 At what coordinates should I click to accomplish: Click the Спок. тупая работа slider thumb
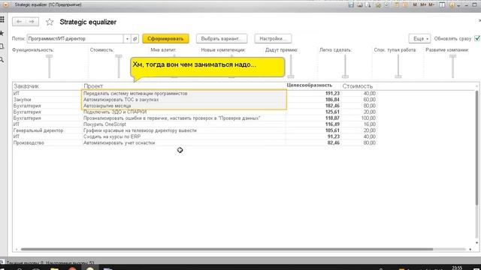point(398,76)
